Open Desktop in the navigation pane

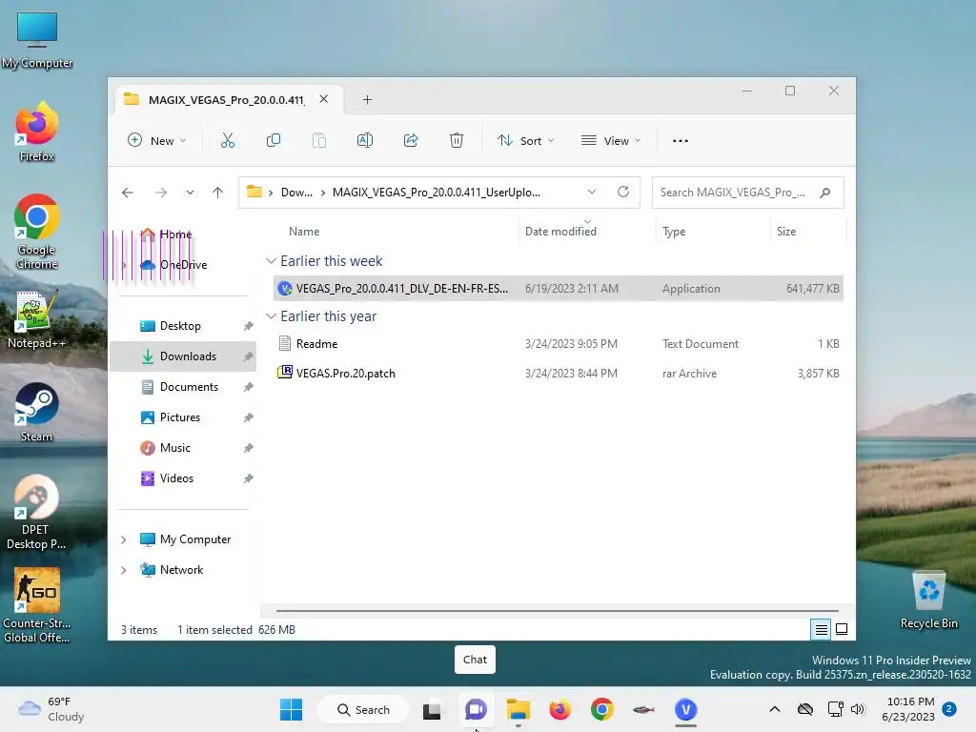click(183, 326)
